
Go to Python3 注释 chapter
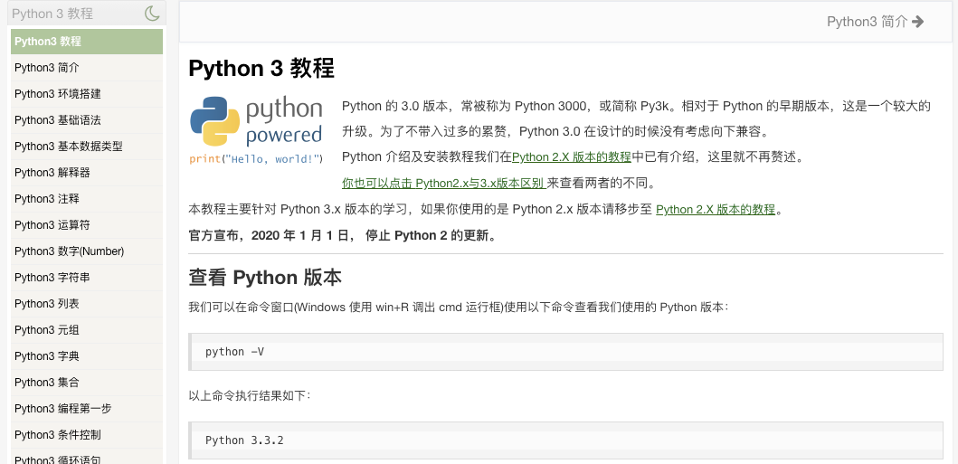(x=87, y=199)
